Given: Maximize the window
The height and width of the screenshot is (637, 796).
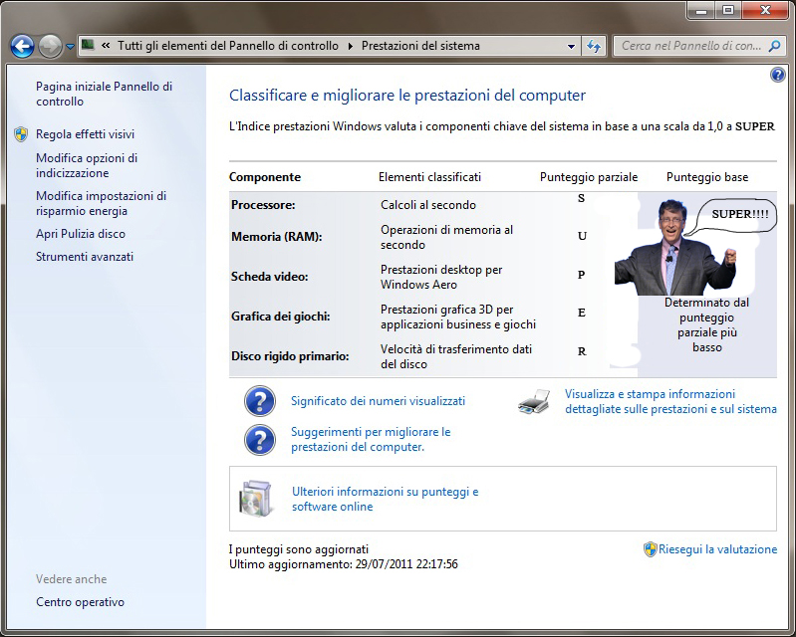Looking at the screenshot, I should point(728,10).
